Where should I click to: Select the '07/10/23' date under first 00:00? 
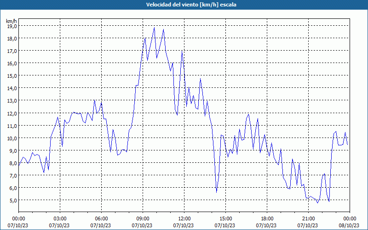[18, 225]
